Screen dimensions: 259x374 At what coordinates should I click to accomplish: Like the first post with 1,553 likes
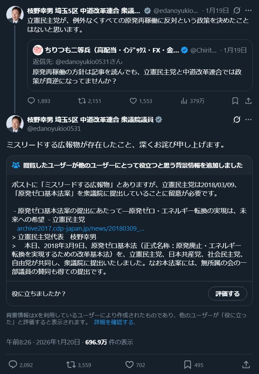[x=133, y=101]
